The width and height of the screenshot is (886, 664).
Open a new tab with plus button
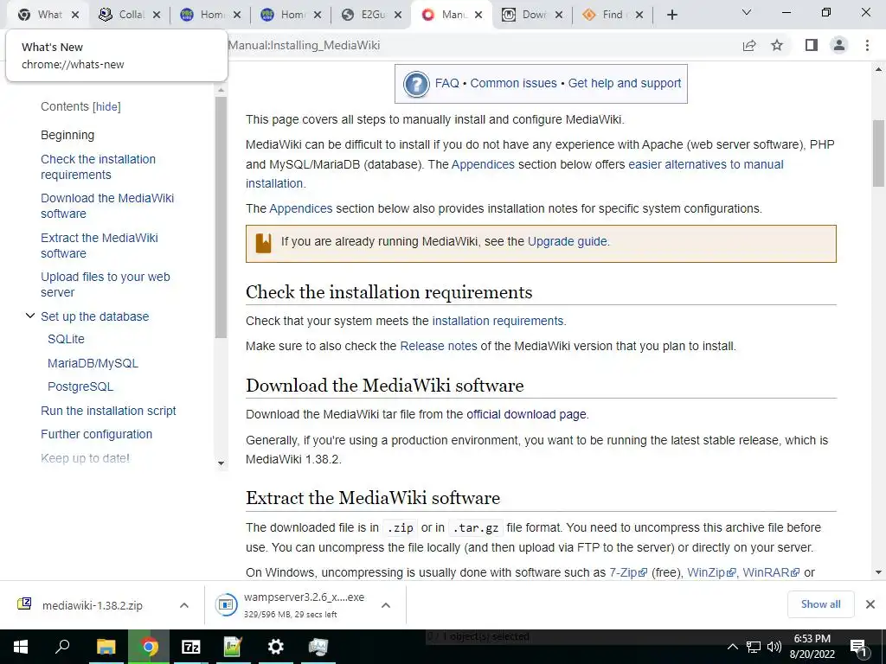point(671,16)
